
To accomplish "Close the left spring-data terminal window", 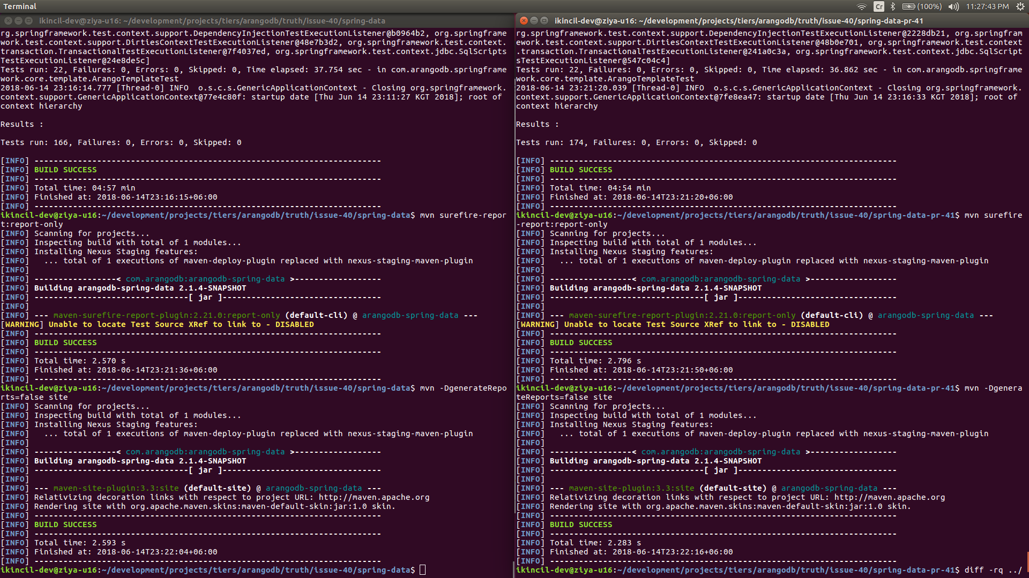I will [8, 20].
